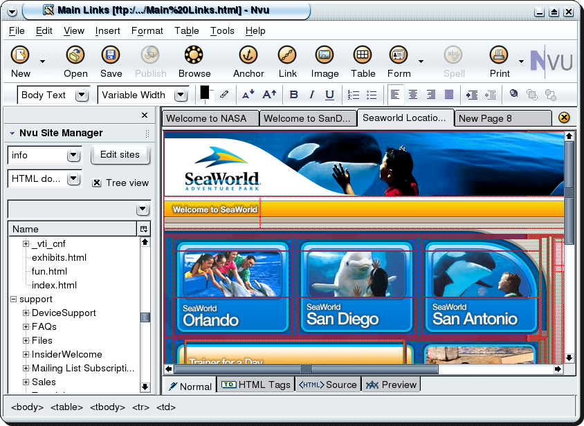Open the Body Text paragraph format dropdown

[82, 95]
